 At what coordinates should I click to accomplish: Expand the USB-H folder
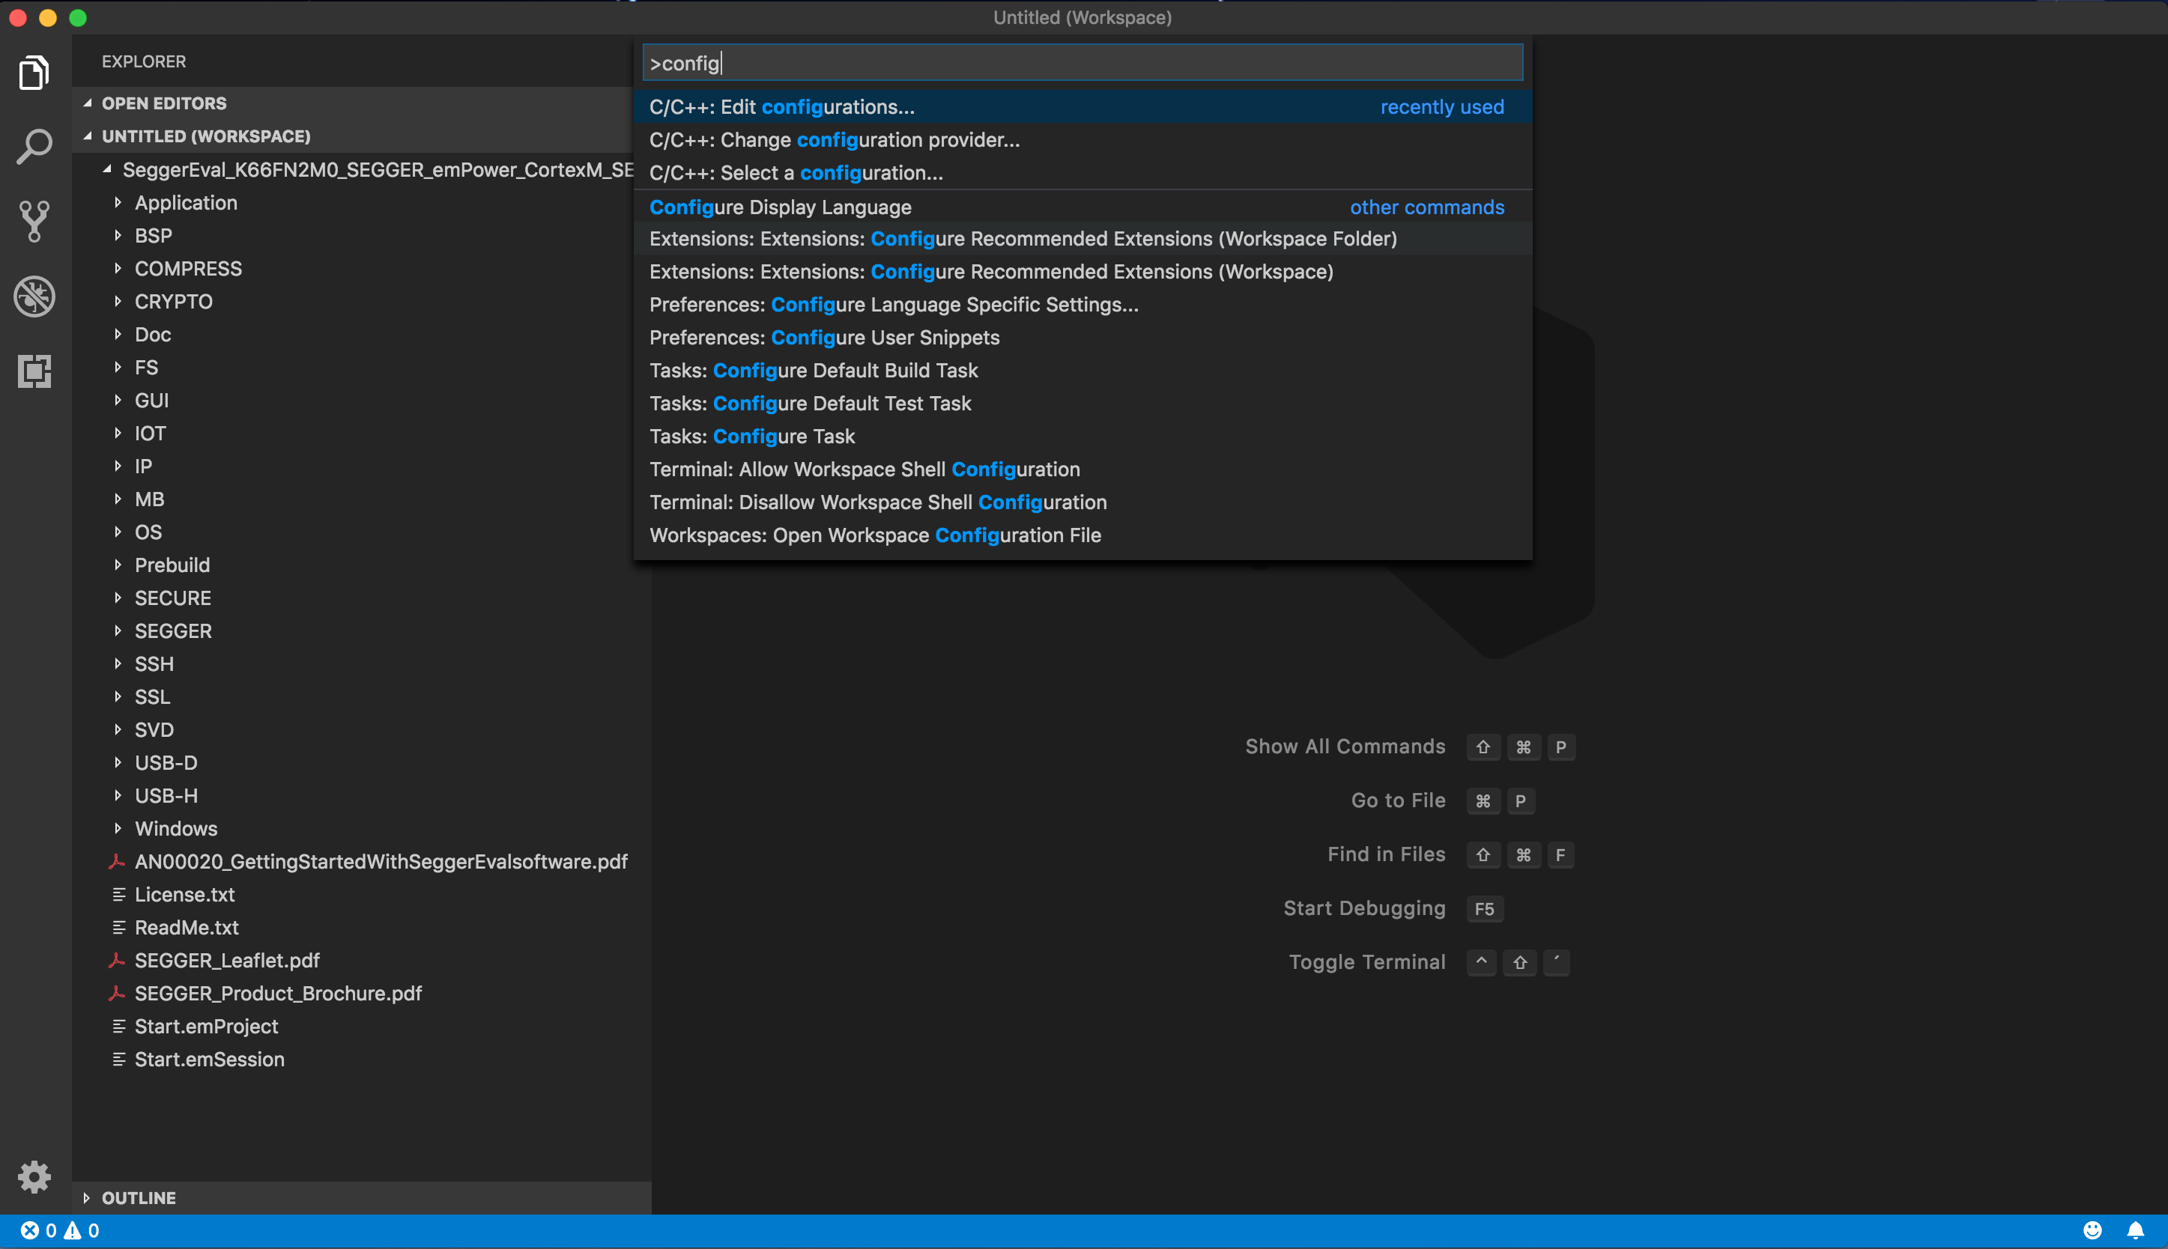point(166,795)
